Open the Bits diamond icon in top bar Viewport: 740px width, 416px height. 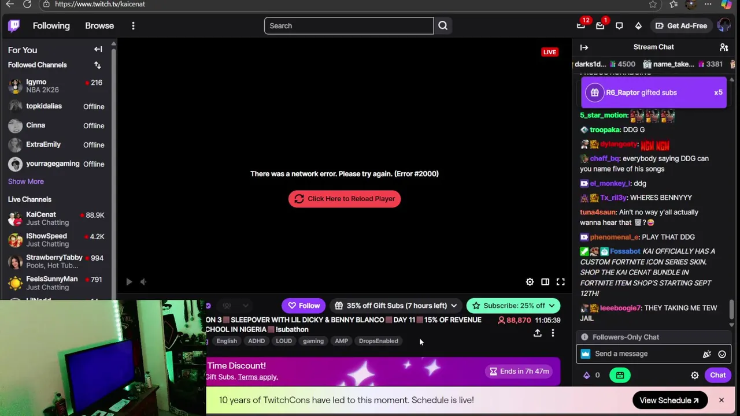coord(638,25)
